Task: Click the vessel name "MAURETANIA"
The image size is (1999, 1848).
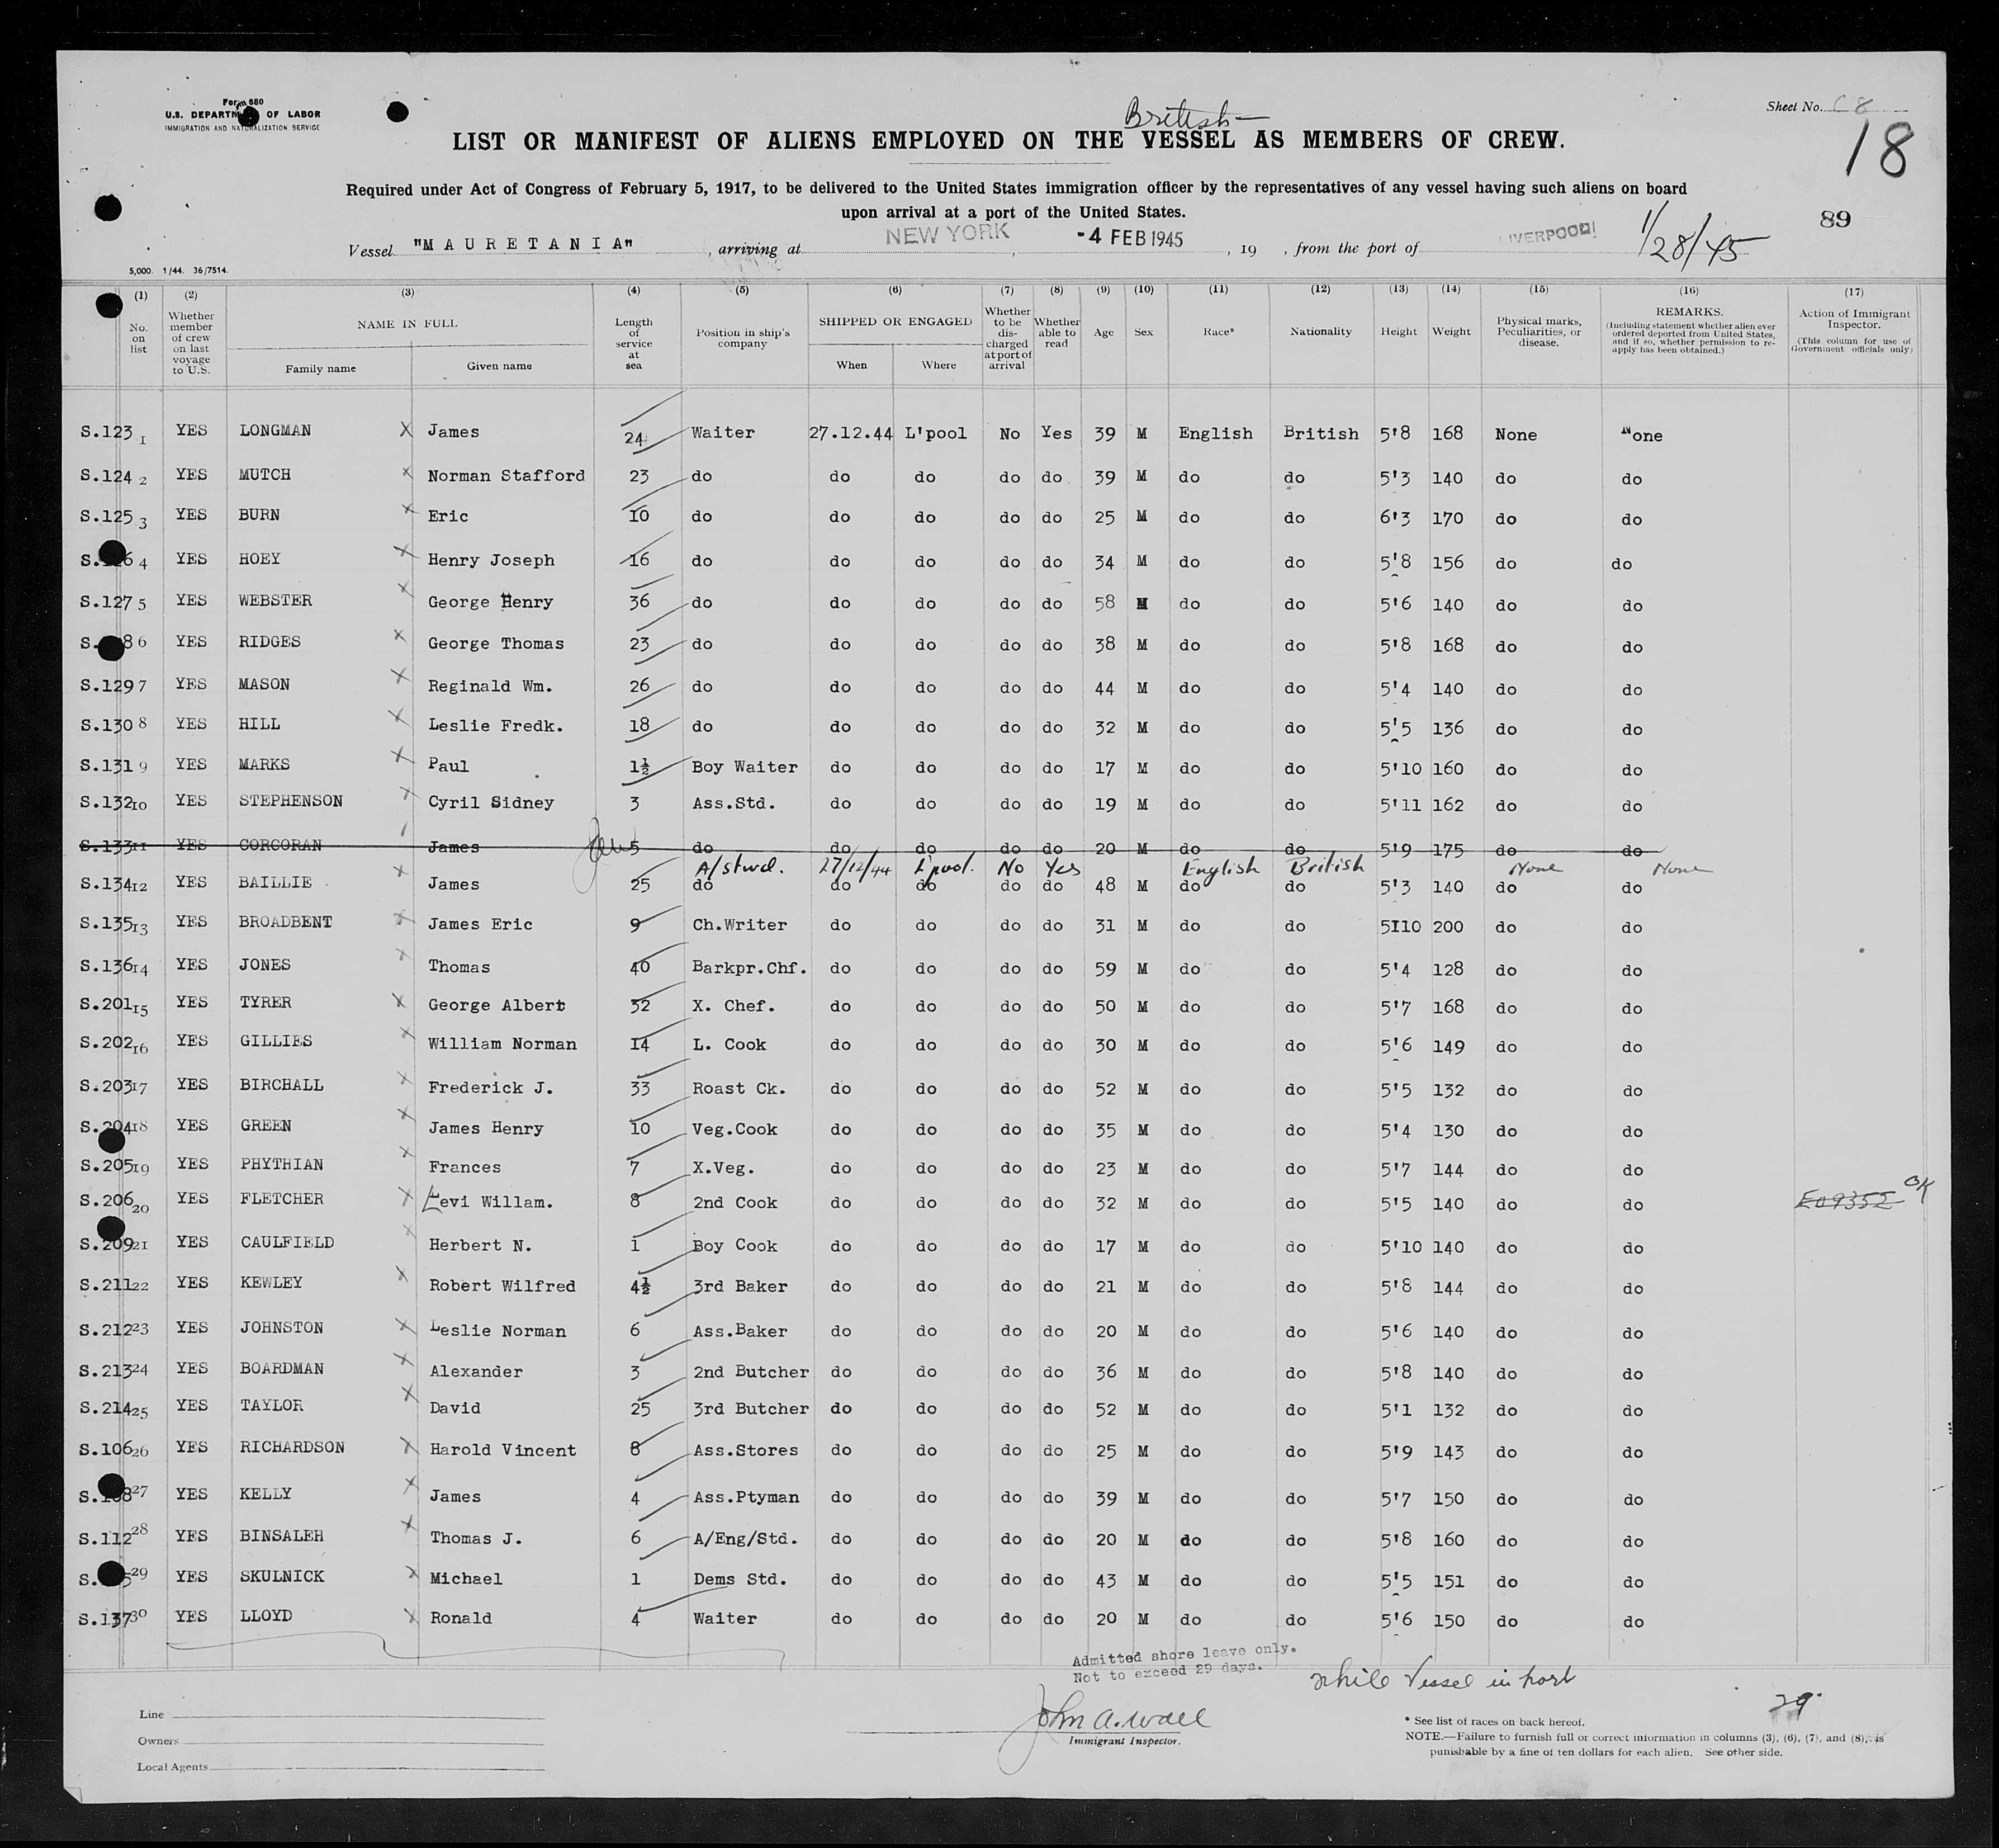Action: point(524,244)
